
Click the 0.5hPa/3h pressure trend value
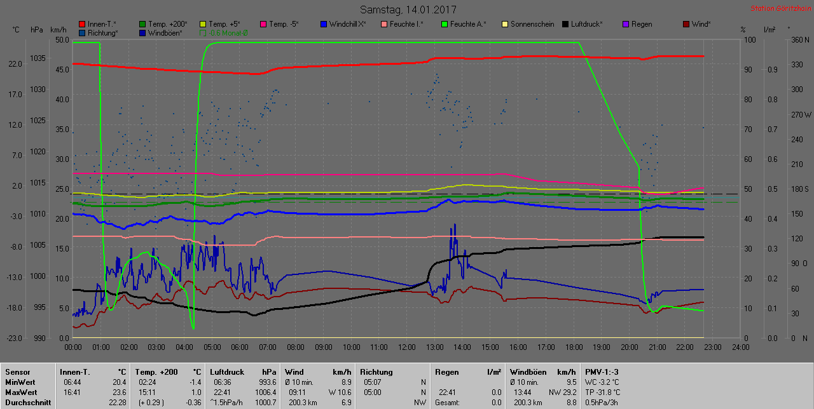(x=603, y=403)
